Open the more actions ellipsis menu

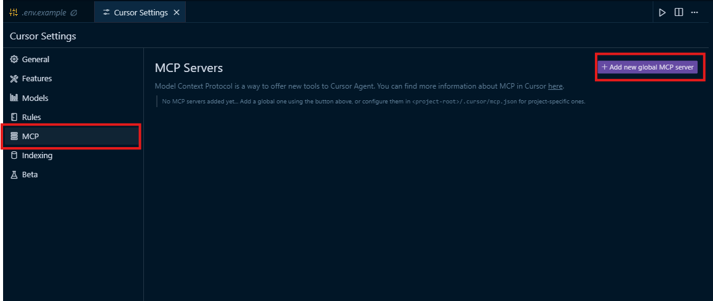pyautogui.click(x=695, y=13)
